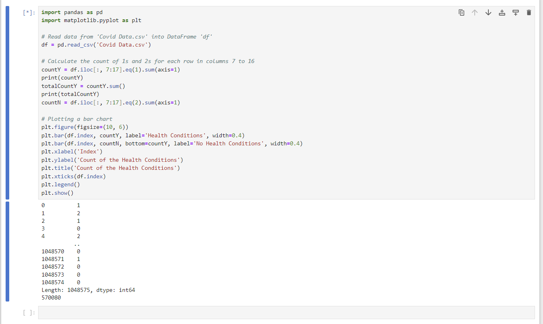Viewport: 543px width, 324px height.
Task: Duplicate the running code cell
Action: [461, 12]
